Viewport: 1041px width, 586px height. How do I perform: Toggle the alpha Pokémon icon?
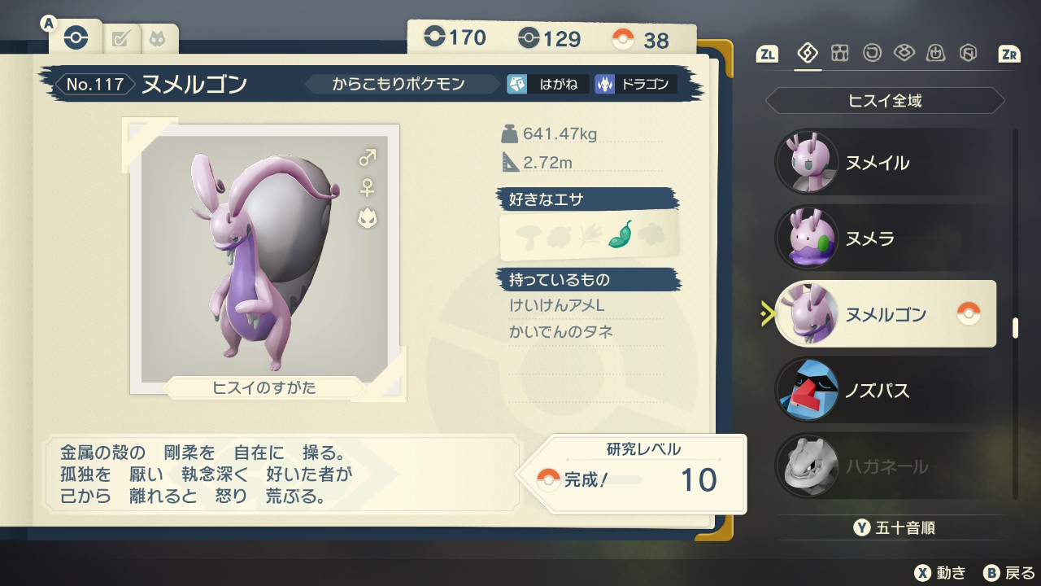368,218
